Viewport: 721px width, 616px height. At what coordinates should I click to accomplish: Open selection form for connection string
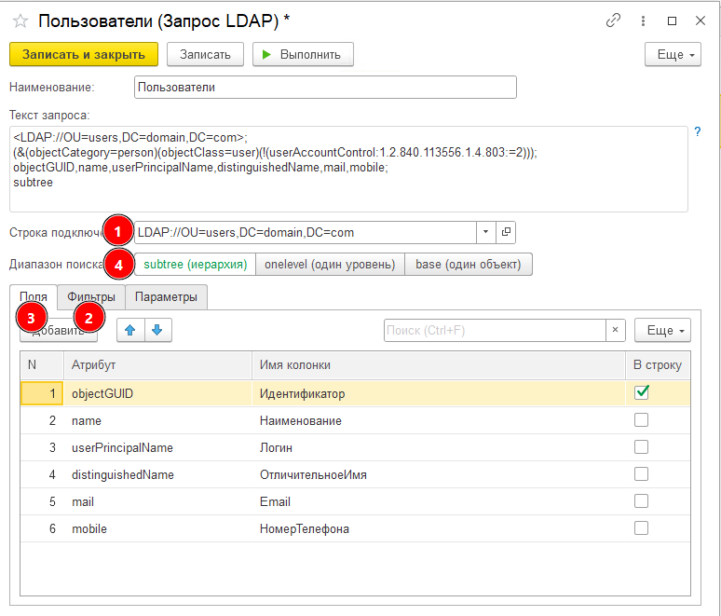click(506, 232)
